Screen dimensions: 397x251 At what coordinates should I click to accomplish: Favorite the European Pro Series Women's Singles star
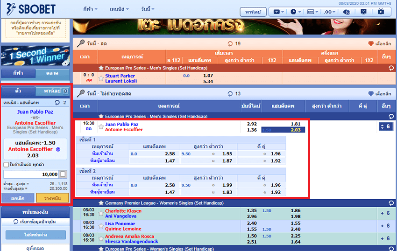point(101,249)
